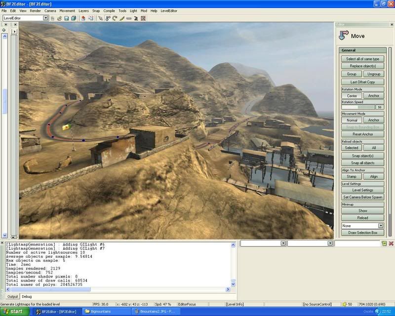Click the open folder toolbar icon
This screenshot has height=316, width=395.
coord(59,18)
